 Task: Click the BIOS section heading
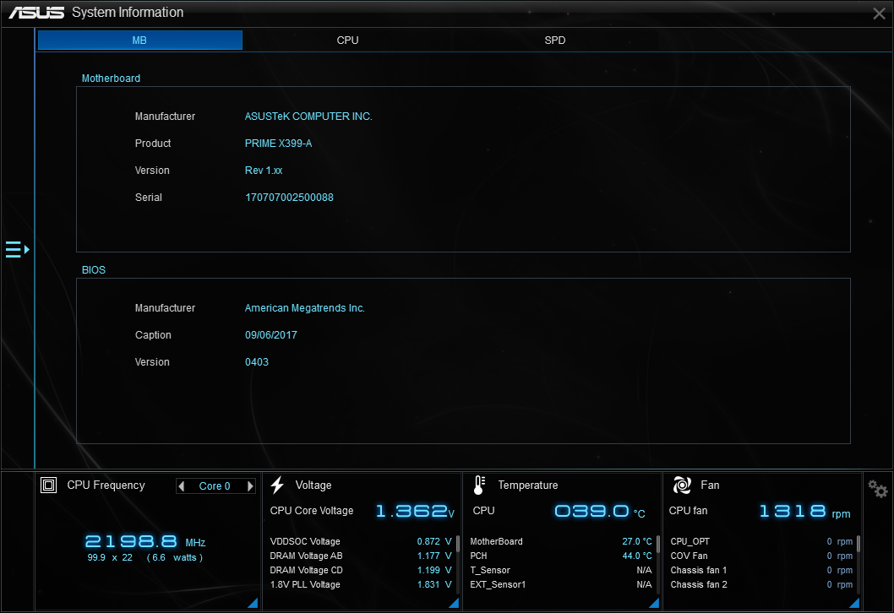(x=94, y=270)
